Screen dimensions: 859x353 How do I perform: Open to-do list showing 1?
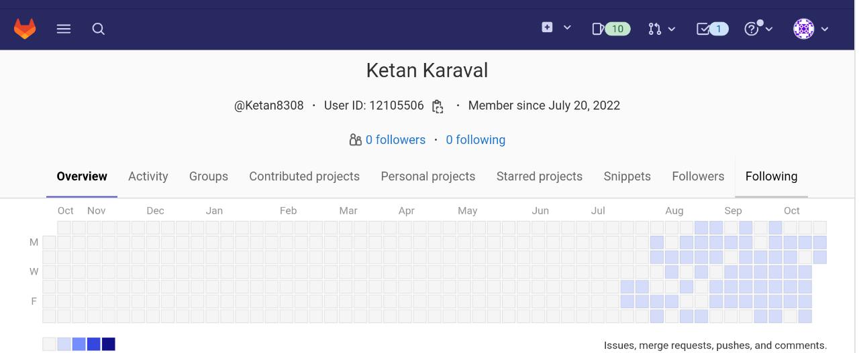[713, 29]
